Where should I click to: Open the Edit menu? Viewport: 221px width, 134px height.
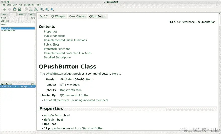(x=9, y=5)
